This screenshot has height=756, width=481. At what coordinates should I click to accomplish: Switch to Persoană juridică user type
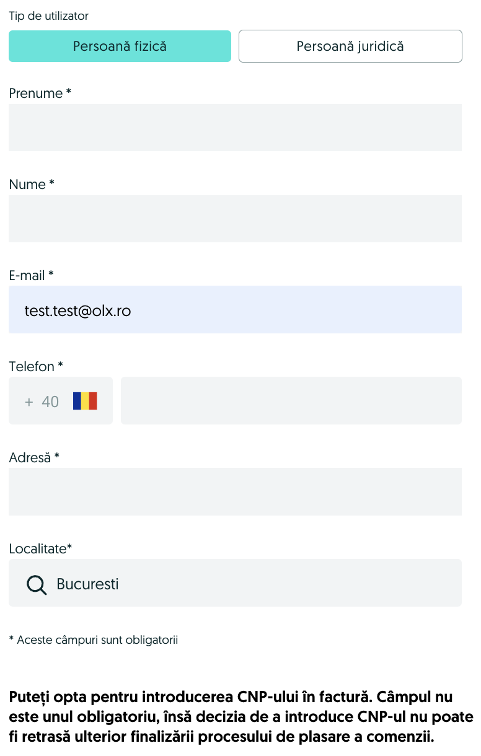(350, 46)
